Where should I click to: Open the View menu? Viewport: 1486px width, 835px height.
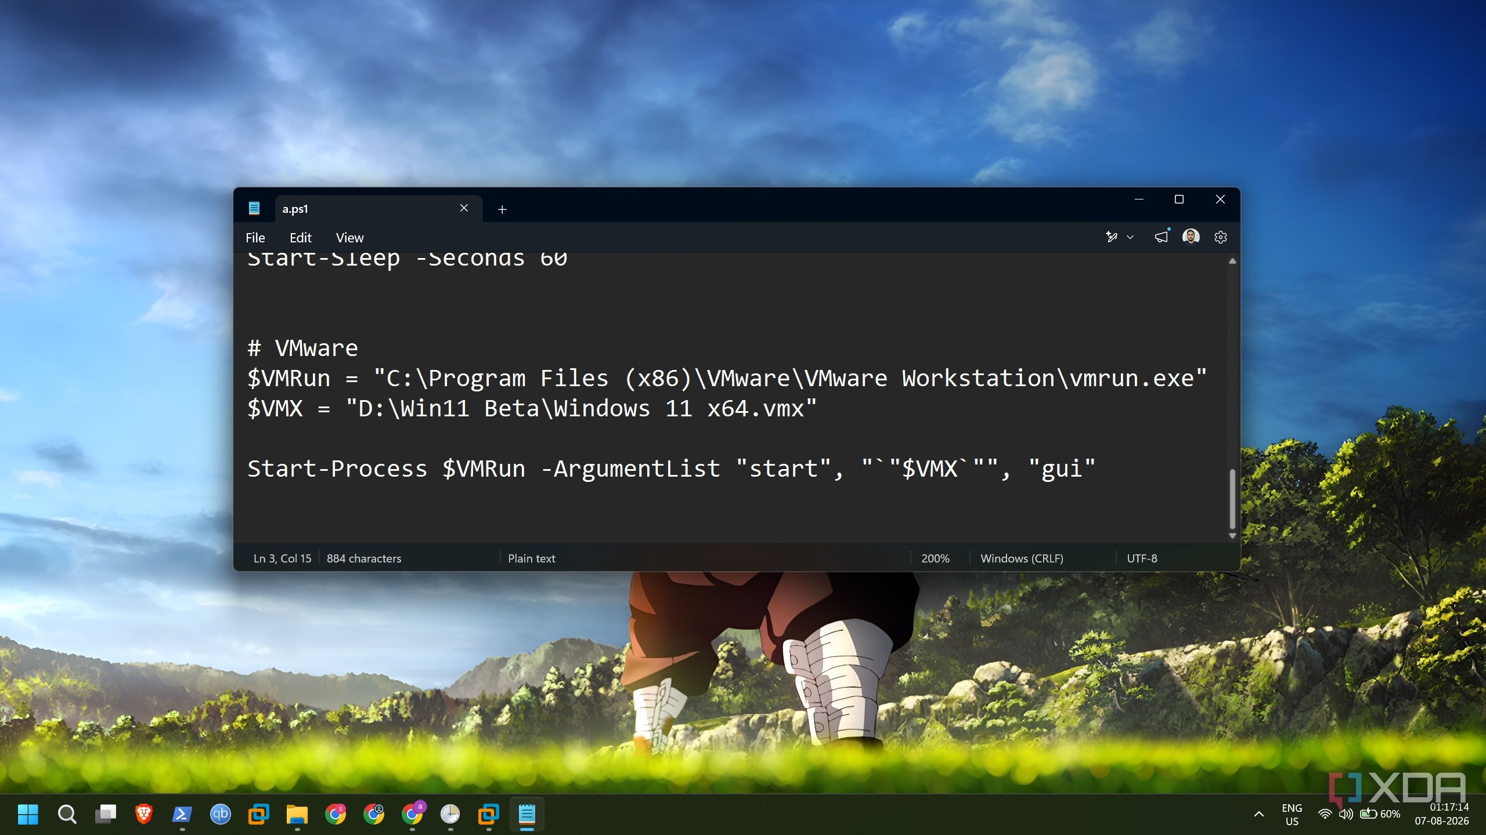point(349,238)
